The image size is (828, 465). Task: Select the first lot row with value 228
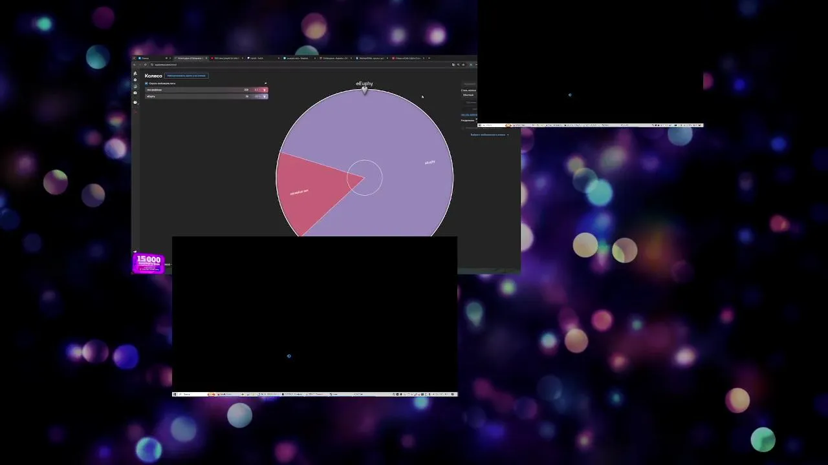(x=206, y=90)
